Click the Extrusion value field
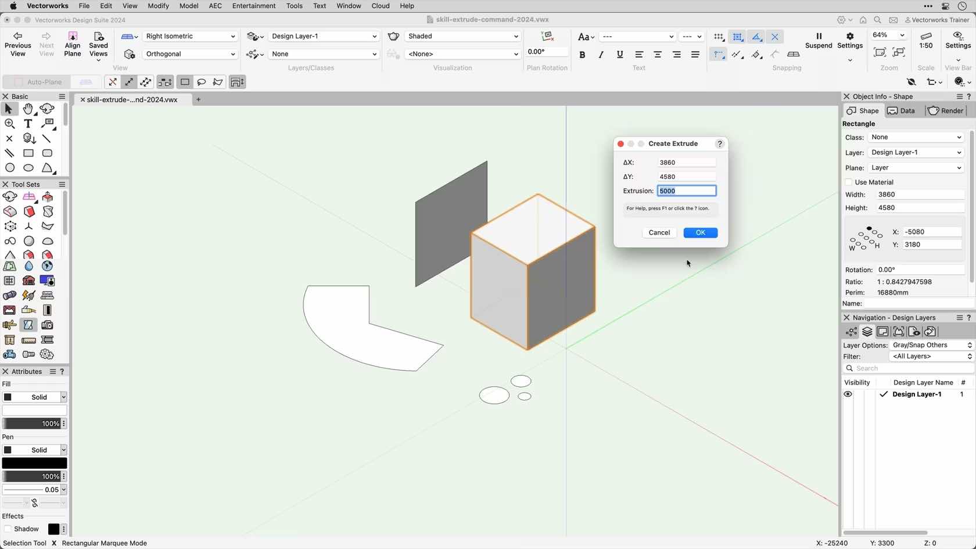The width and height of the screenshot is (976, 549). (687, 191)
